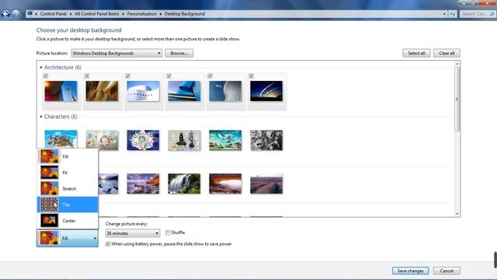Select the blue angled tower thumbnail
497x280 pixels.
click(184, 91)
